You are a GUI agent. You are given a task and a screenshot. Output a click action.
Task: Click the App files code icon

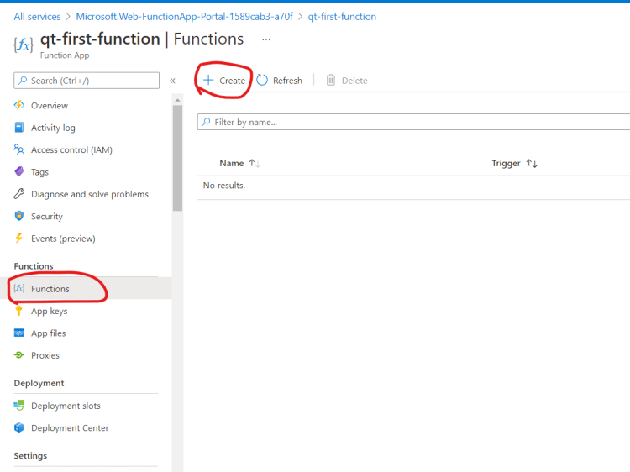(x=18, y=333)
